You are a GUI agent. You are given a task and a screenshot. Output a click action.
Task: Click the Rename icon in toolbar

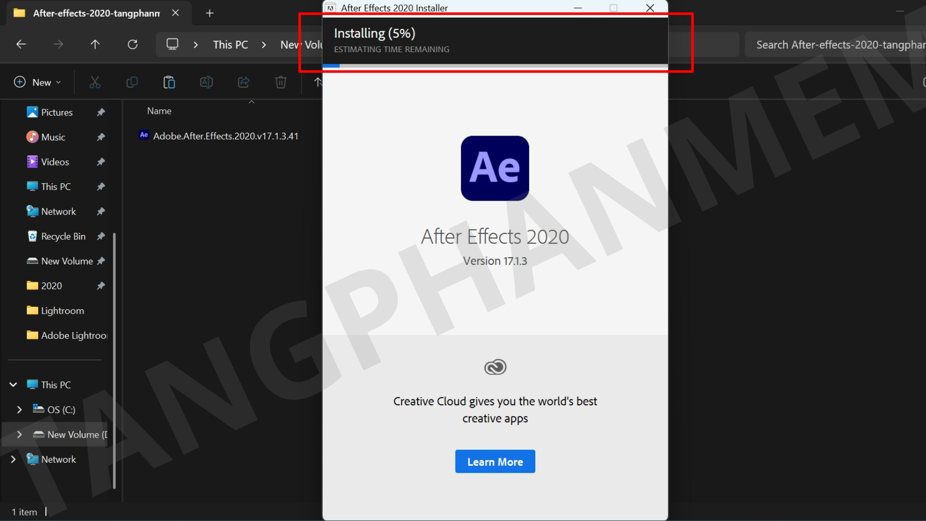click(206, 82)
